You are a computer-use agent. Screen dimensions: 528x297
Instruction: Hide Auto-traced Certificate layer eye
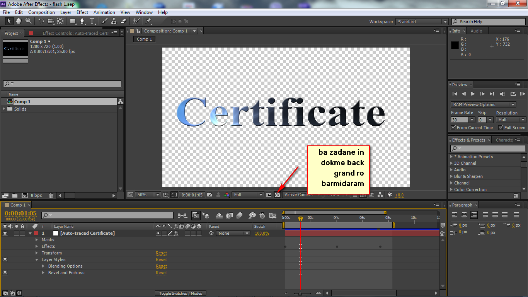pyautogui.click(x=5, y=233)
